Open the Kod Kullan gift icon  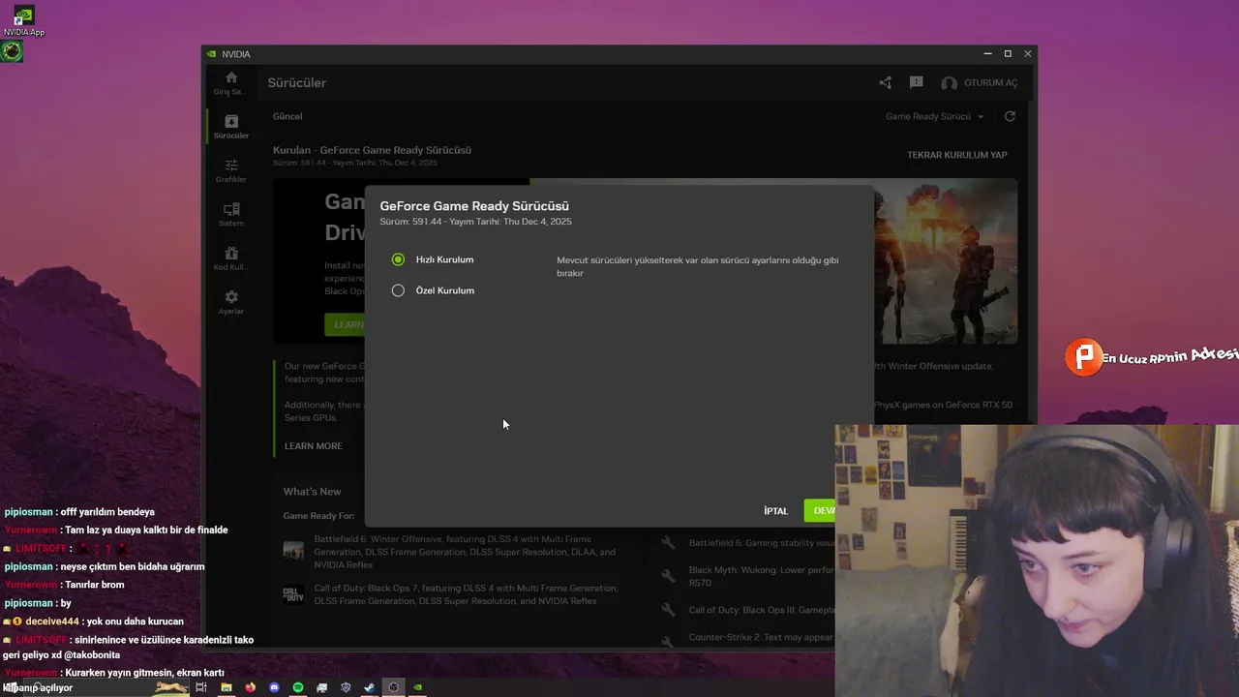tap(230, 258)
